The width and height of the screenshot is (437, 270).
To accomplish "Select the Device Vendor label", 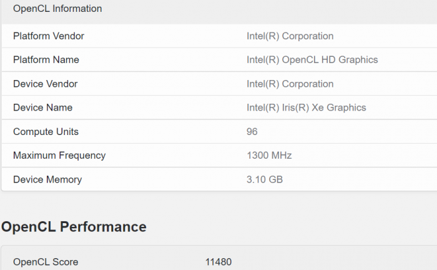I will (x=46, y=84).
